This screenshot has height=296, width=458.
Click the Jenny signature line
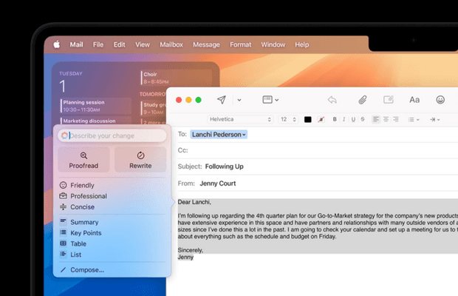tap(185, 257)
